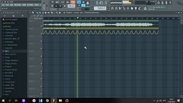The height and width of the screenshot is (103, 183).
Task: Toggle Track 3 mute LED
Action: click(x=41, y=41)
